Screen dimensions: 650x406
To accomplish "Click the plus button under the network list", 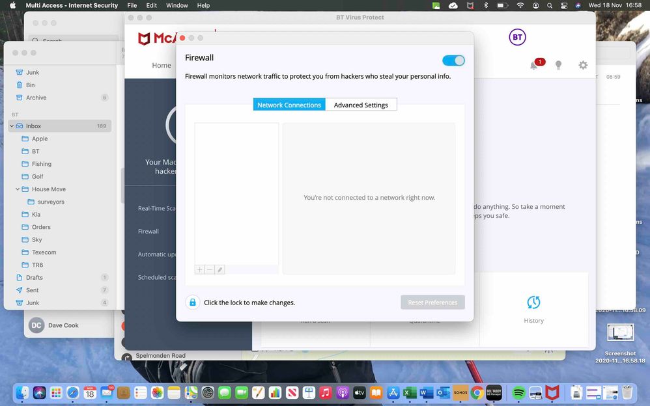I will [200, 269].
